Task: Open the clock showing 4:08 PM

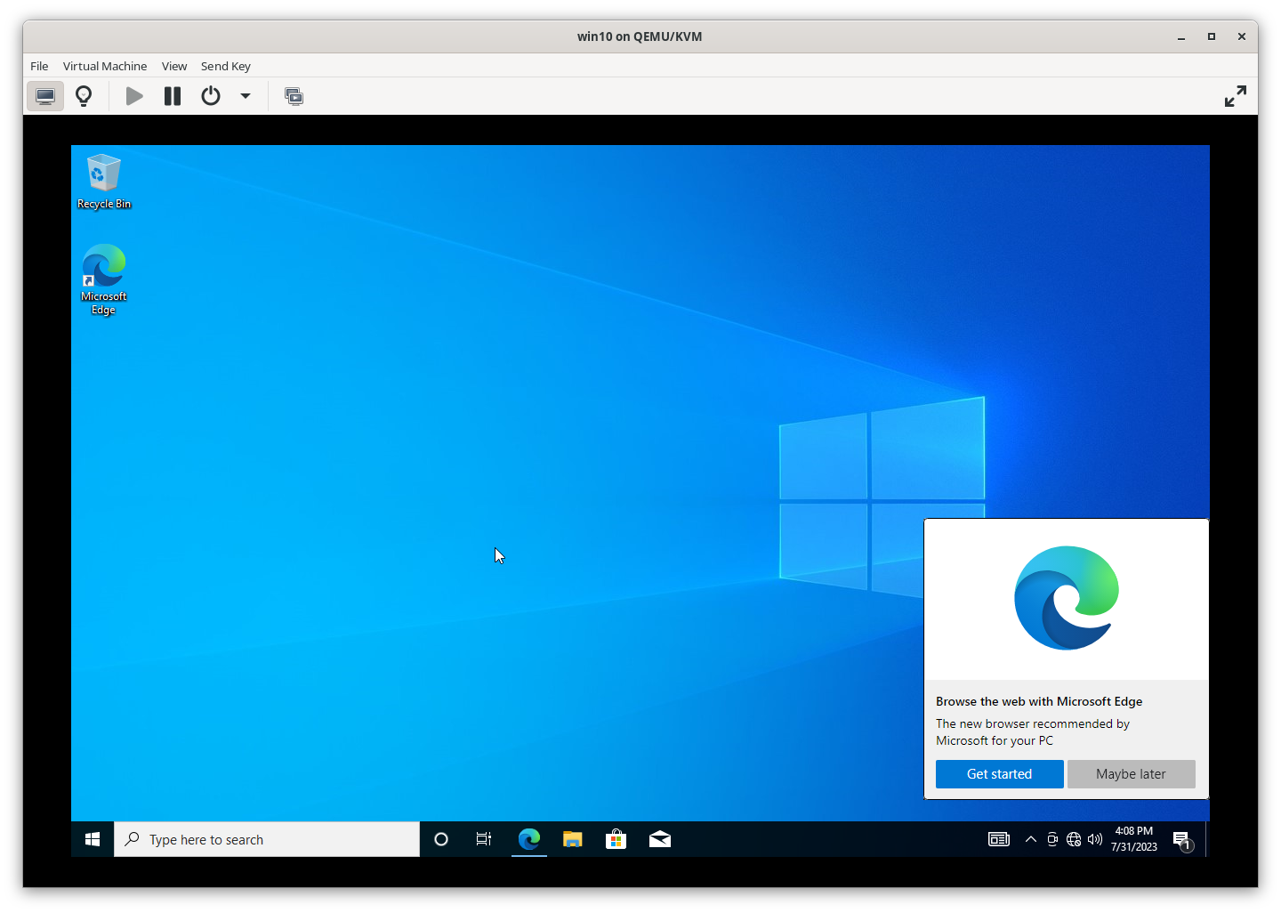Action: tap(1134, 839)
